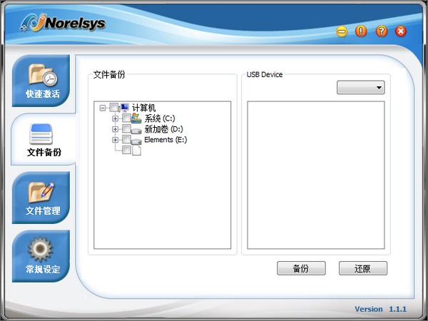Open the 常规设定 general settings tab
Image resolution: width=428 pixels, height=321 pixels.
pyautogui.click(x=41, y=256)
